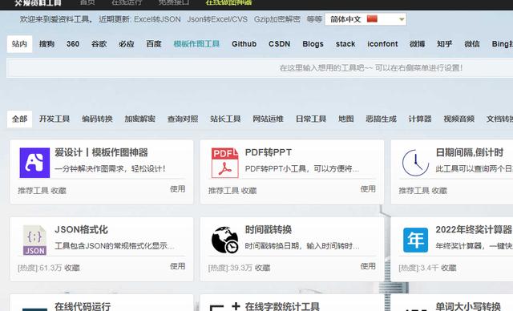Click 收藏 on the 爱设计 card

tap(59, 191)
